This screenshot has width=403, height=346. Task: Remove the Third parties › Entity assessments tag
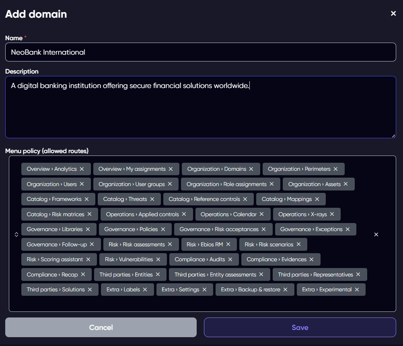coord(261,274)
